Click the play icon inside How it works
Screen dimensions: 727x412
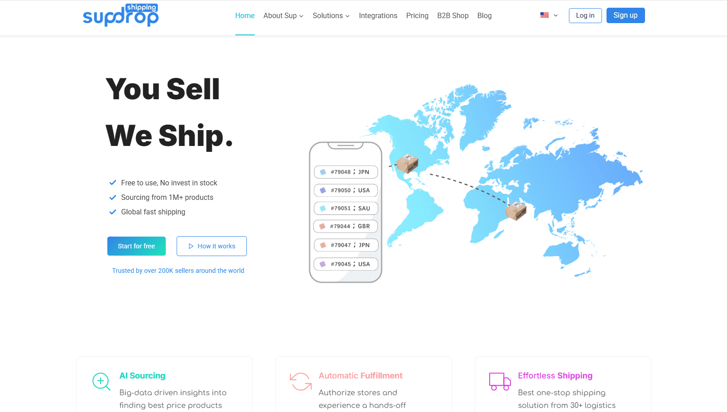tap(192, 246)
